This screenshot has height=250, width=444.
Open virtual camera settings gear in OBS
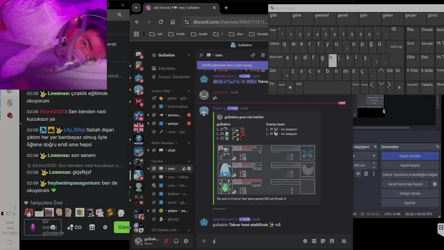point(435,184)
